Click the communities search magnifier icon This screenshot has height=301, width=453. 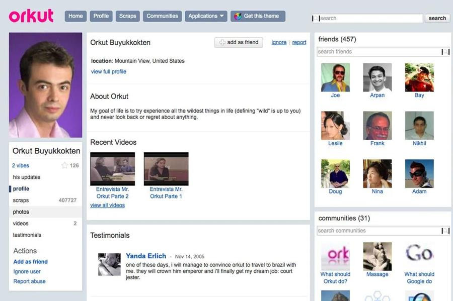446,230
